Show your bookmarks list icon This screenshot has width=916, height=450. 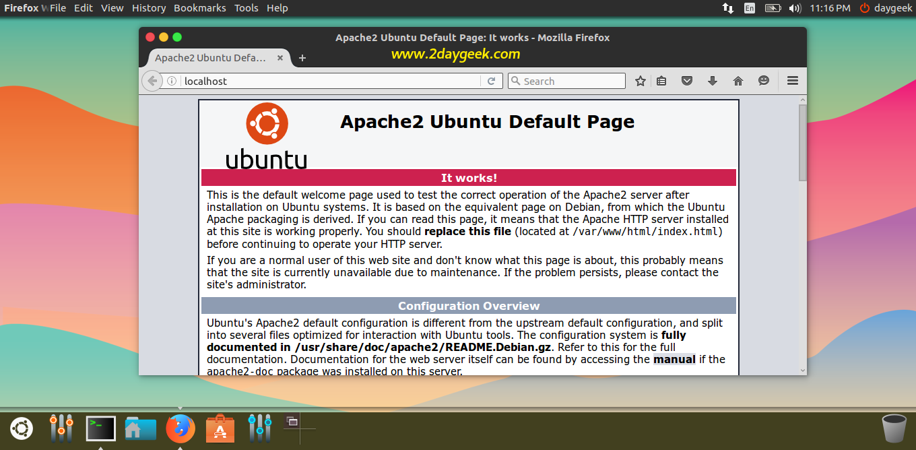(x=661, y=81)
